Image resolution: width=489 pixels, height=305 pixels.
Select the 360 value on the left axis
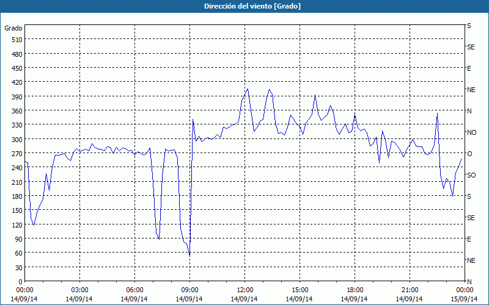coord(17,111)
